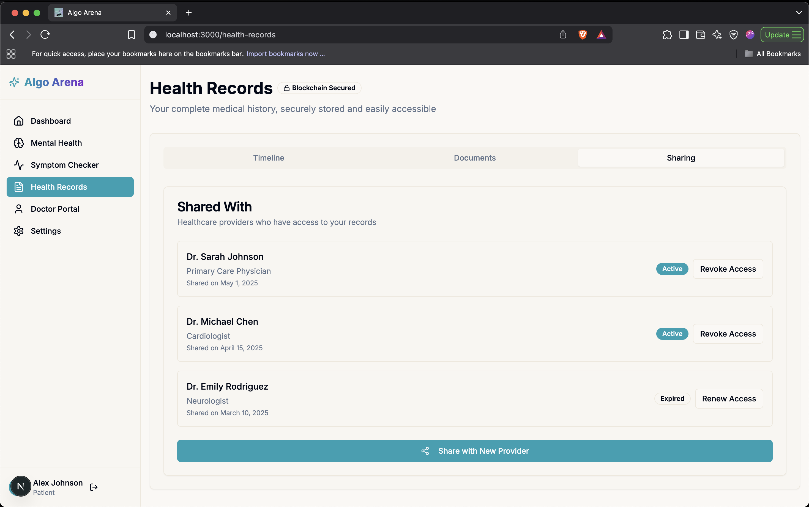Open Mental Health via its brain icon
The image size is (809, 507).
(x=19, y=143)
